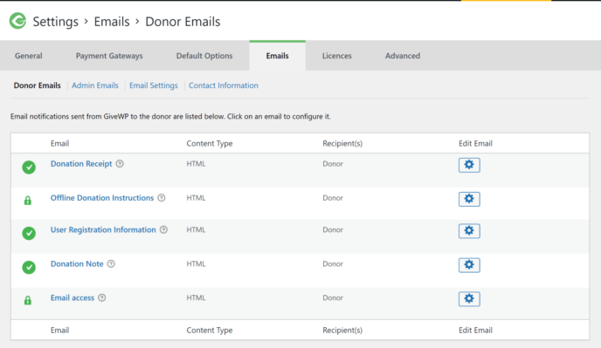Open the Licences tab
The image size is (601, 348).
337,56
